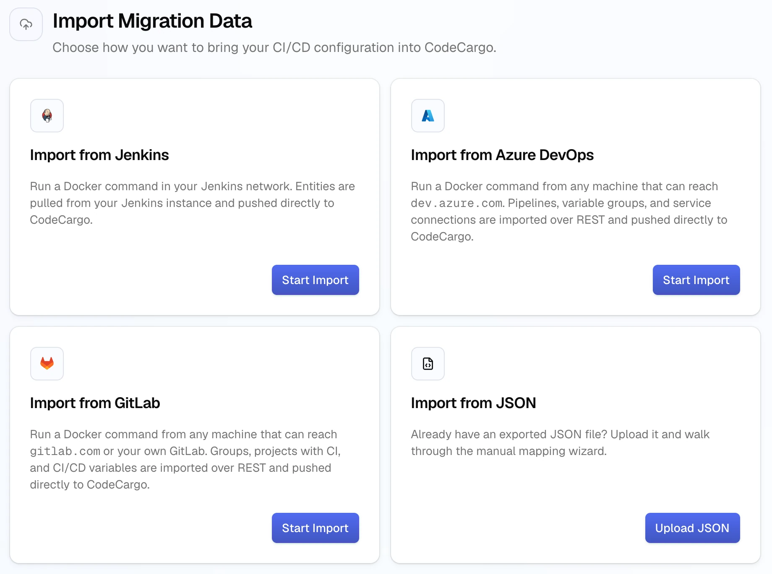Click the 'dev.azure.com' monospace text
The height and width of the screenshot is (574, 772).
[456, 203]
